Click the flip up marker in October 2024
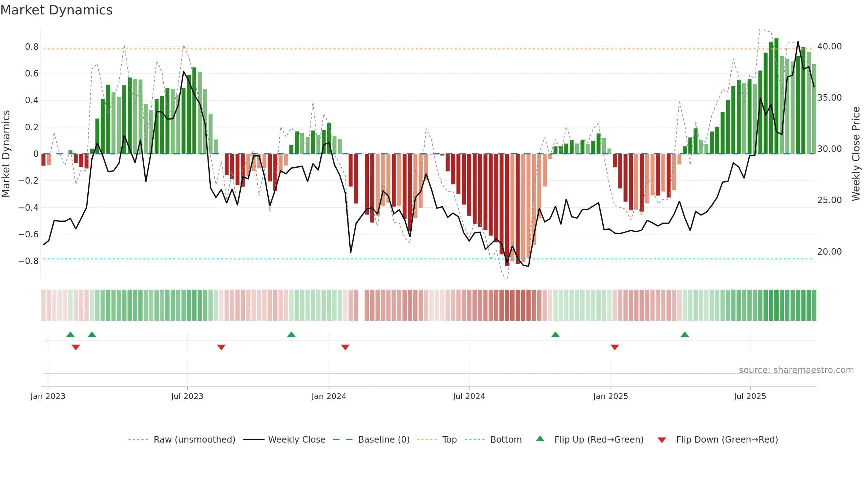The image size is (866, 487). point(555,334)
